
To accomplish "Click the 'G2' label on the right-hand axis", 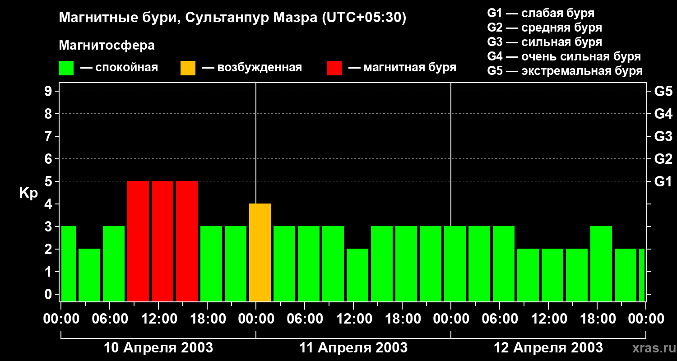I will tap(663, 159).
